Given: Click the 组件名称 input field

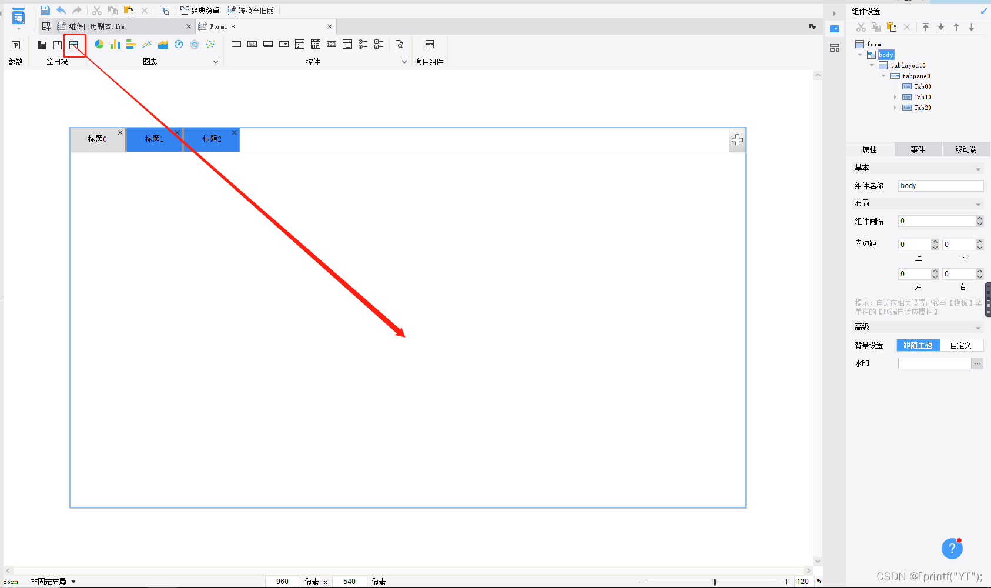Looking at the screenshot, I should tap(940, 186).
